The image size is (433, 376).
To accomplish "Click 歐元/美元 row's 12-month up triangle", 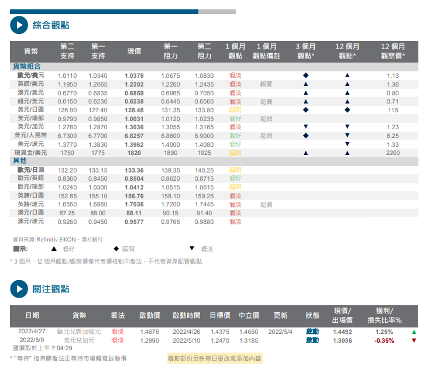I will 348,75.
